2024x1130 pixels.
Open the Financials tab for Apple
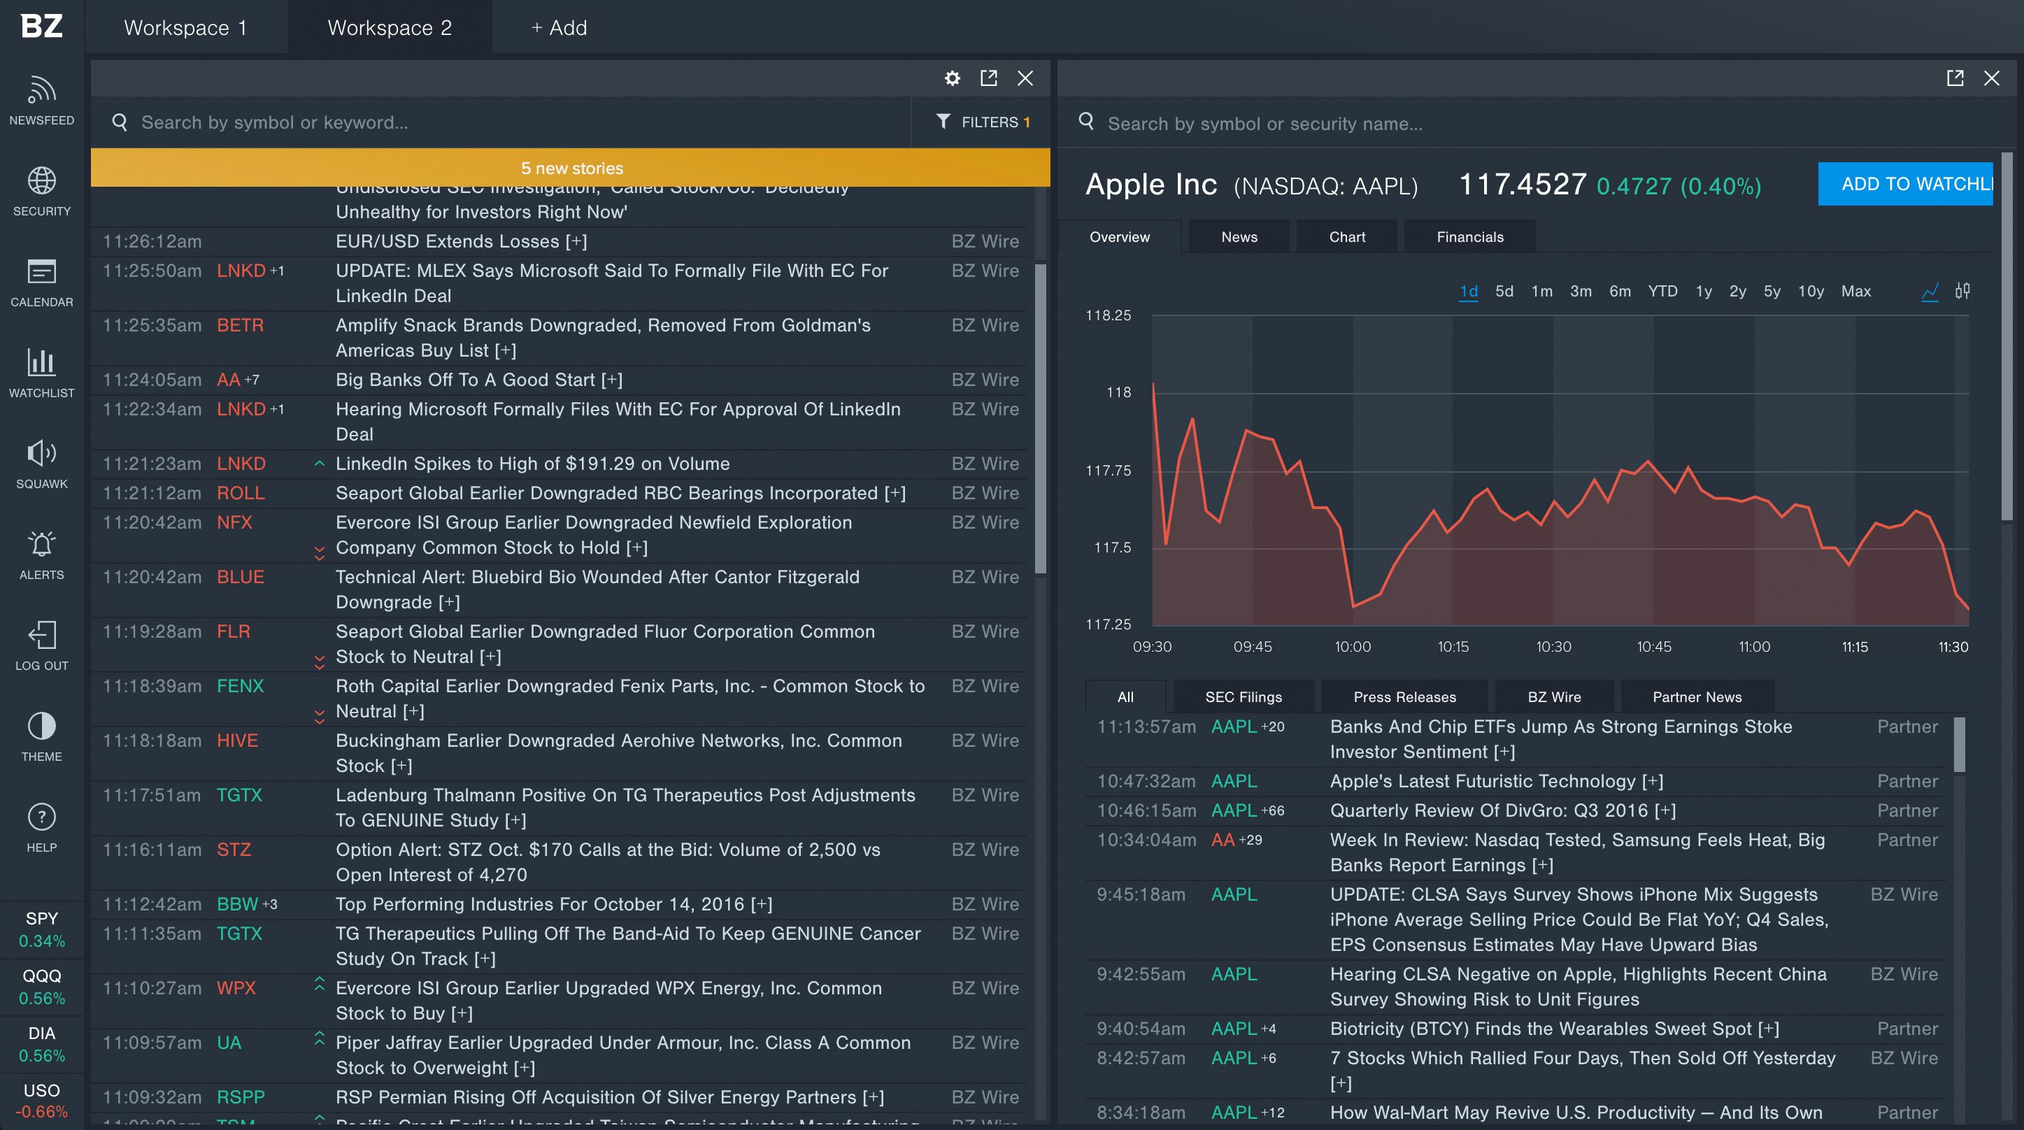pyautogui.click(x=1469, y=236)
